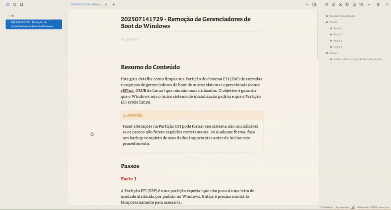Expand the Properties section of the note
This screenshot has width=391, height=210.
point(130,39)
